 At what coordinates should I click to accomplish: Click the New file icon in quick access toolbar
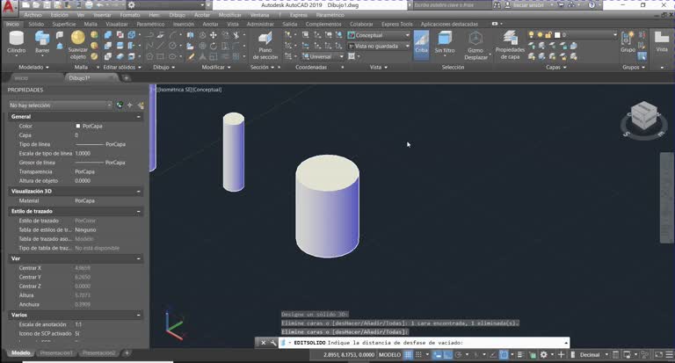point(25,5)
